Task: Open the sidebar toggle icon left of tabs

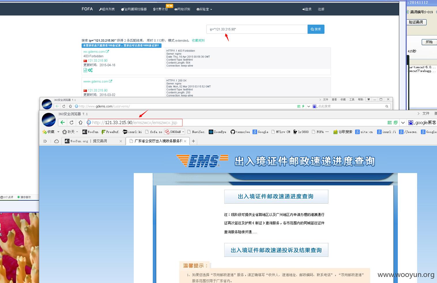Action: pos(45,141)
